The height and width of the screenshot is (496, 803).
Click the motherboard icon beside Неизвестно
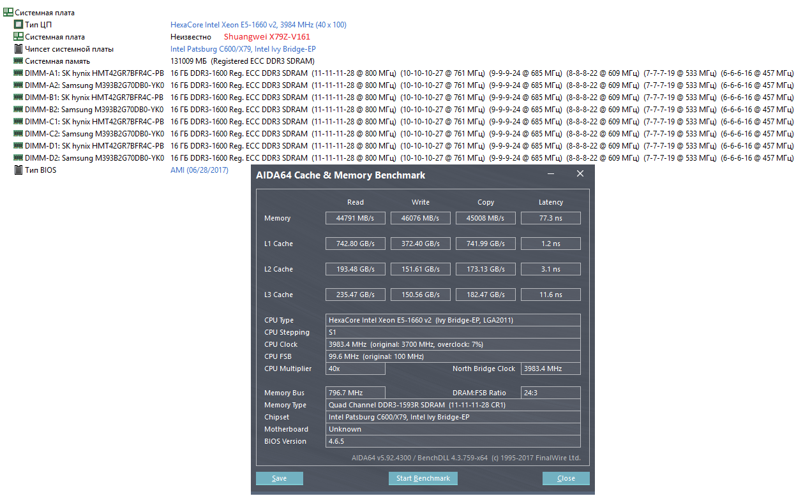(x=19, y=37)
